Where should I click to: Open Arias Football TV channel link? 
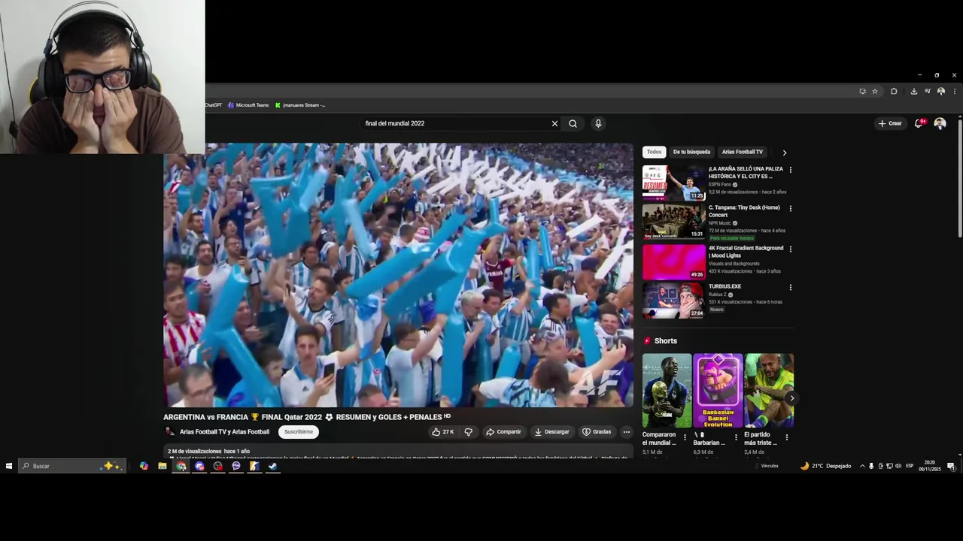click(224, 432)
